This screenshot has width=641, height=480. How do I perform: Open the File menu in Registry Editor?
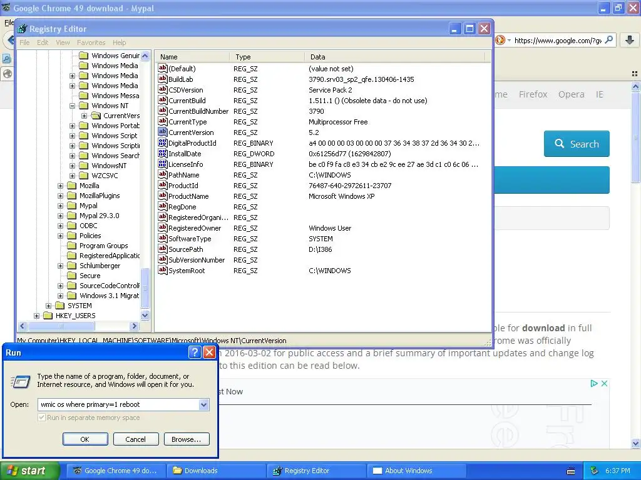click(24, 42)
